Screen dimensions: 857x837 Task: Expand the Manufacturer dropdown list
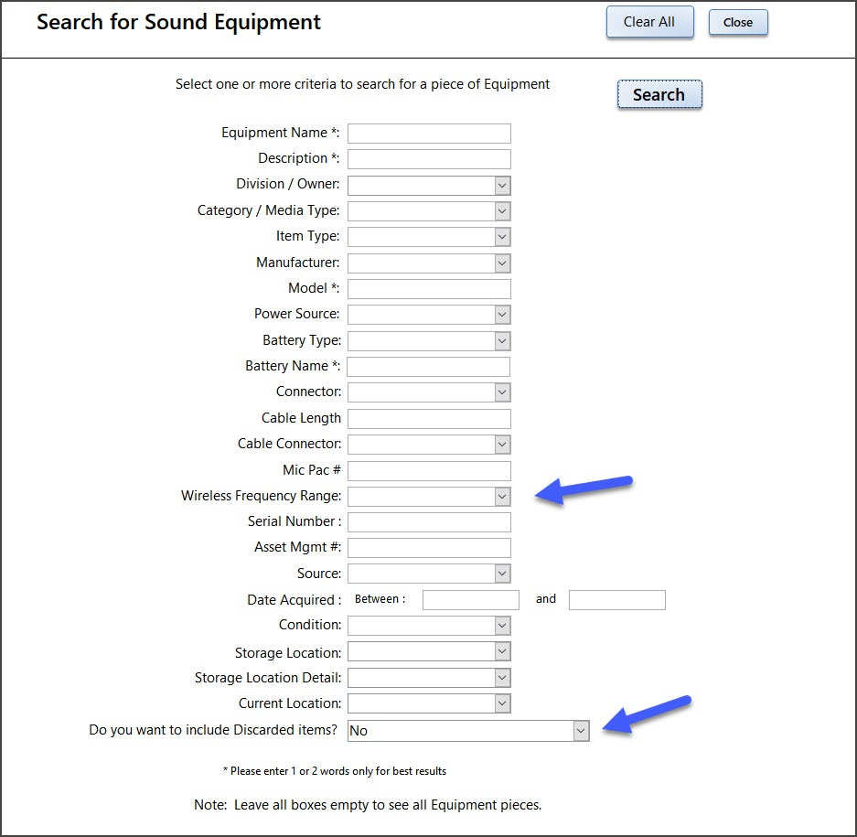point(502,263)
